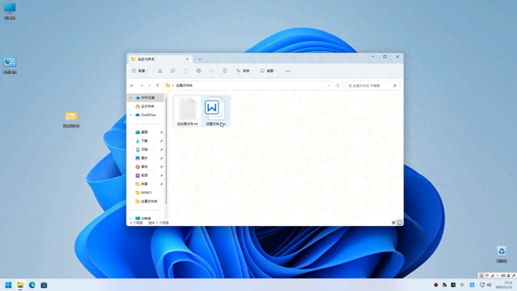Click the Cut icon in the toolbar
This screenshot has height=291, width=517.
tap(160, 71)
